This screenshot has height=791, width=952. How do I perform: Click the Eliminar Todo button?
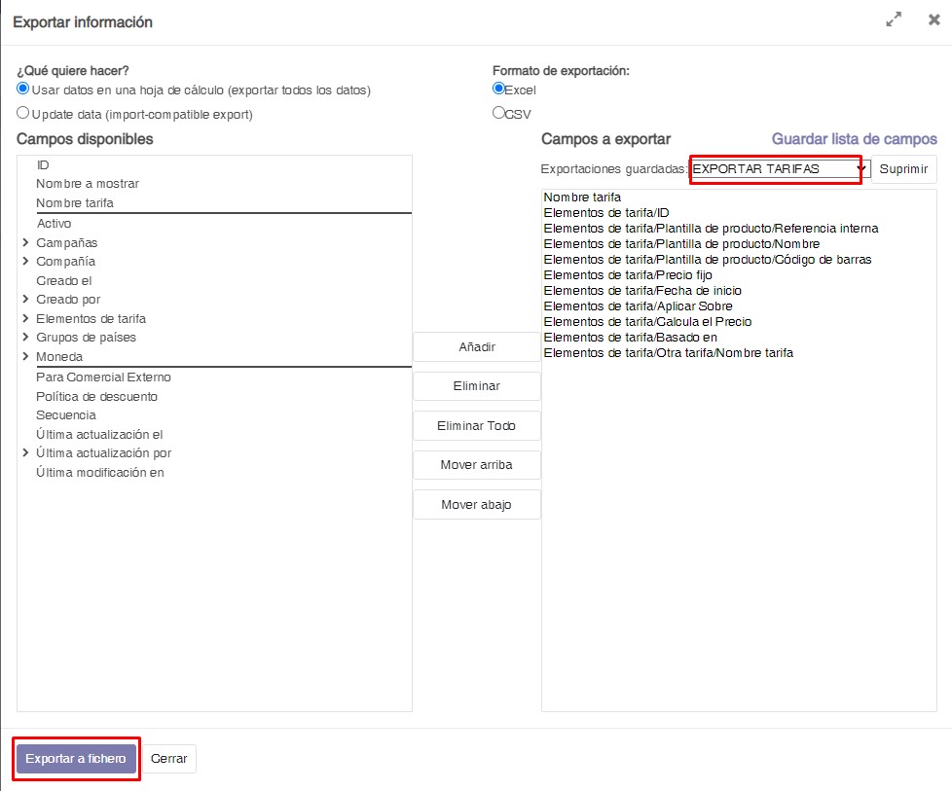click(x=476, y=426)
